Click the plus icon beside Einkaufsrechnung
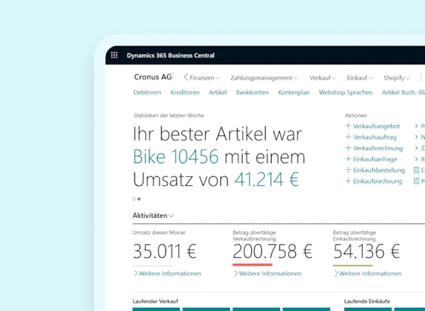The image size is (425, 311). (348, 181)
